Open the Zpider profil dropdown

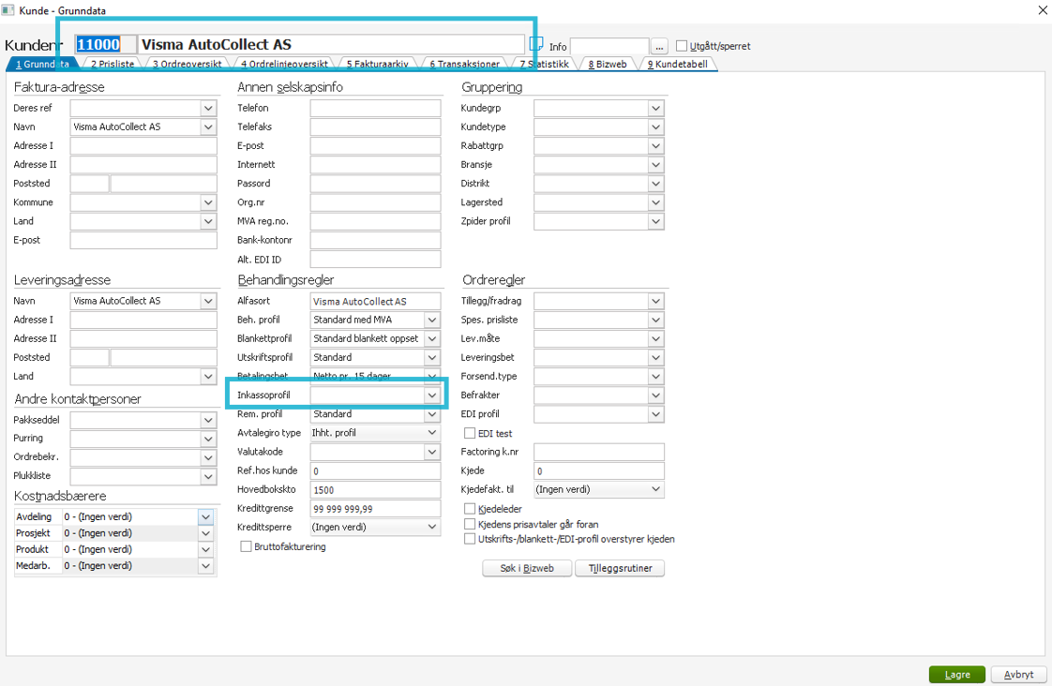(656, 221)
